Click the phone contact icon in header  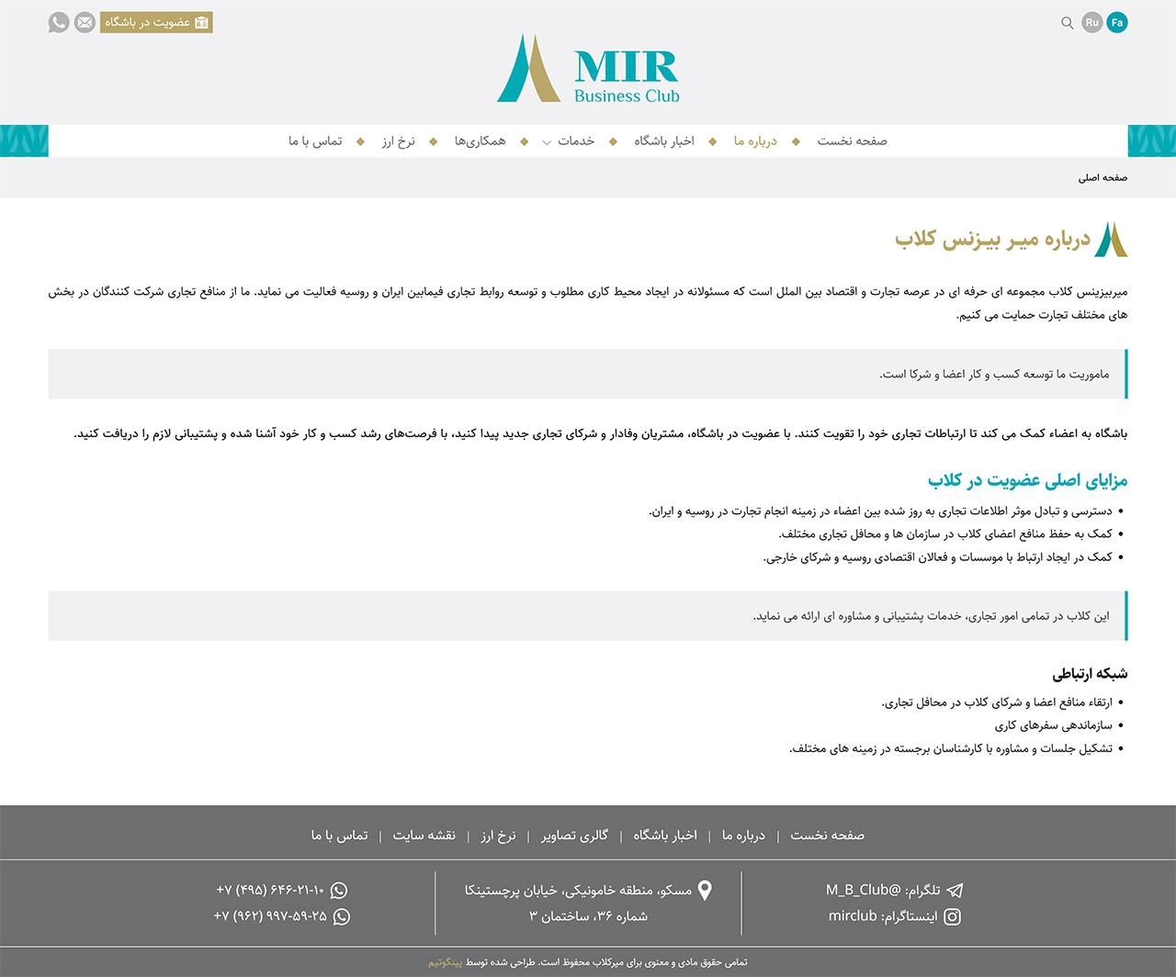(59, 23)
